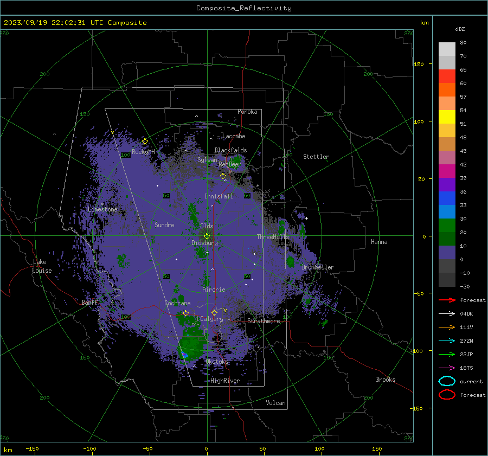Click the Sylvan label
Screen dimensions: 488x456
[207, 160]
